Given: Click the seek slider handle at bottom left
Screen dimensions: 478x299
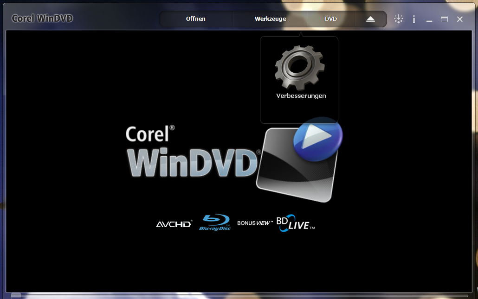Looking at the screenshot, I should 16,295.
